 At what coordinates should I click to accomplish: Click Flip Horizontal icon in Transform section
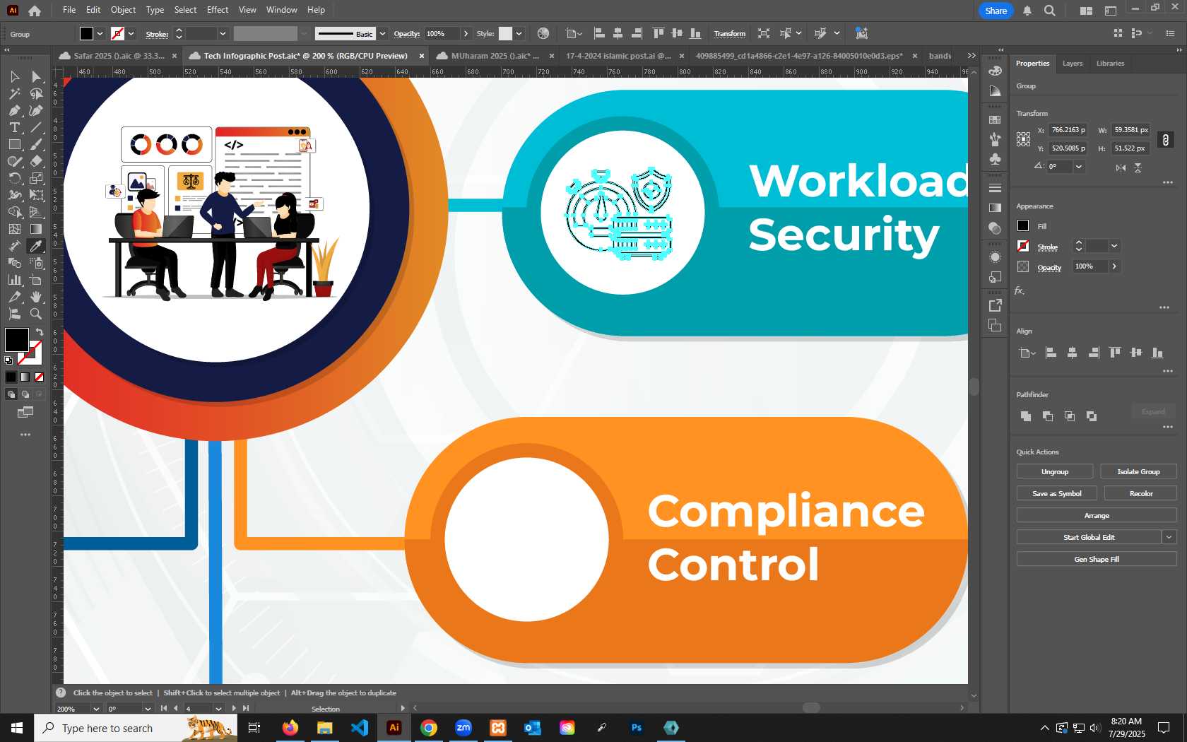point(1121,167)
